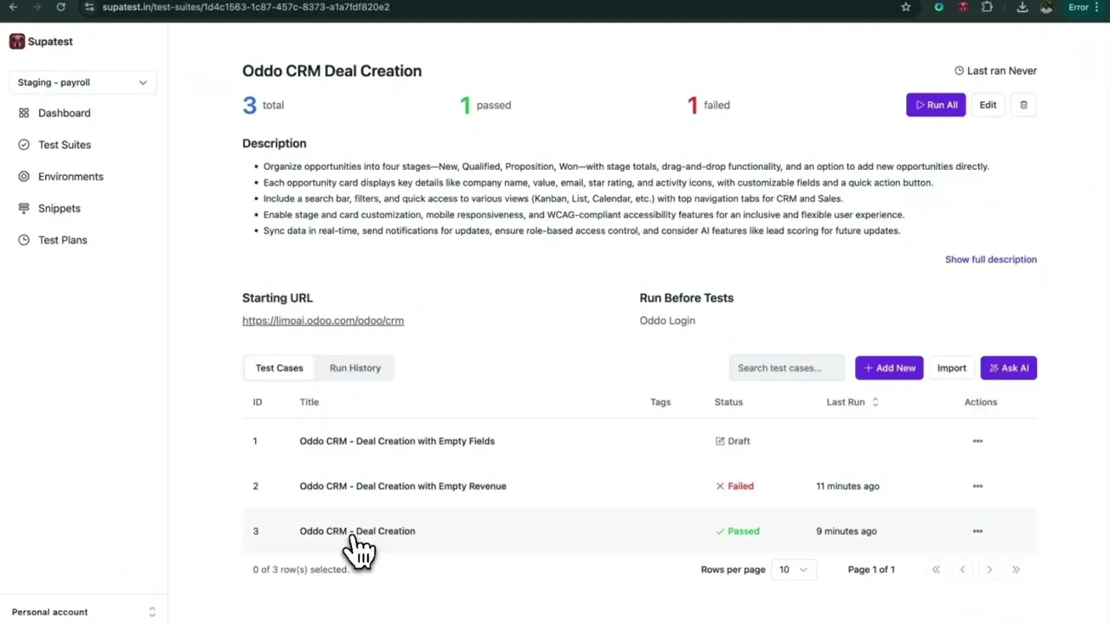Open the starting URL link
The height and width of the screenshot is (624, 1110).
pyautogui.click(x=323, y=321)
